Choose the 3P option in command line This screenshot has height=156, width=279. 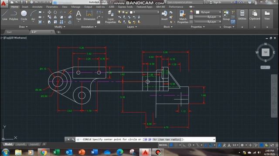point(146,140)
